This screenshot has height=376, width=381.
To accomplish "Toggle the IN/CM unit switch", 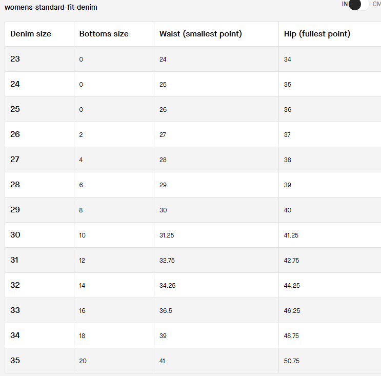I will click(358, 5).
